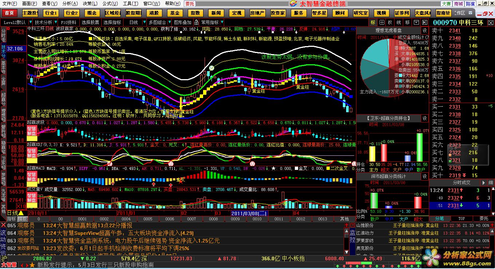The image size is (495, 269).
Task: Select indicator template tab 0007
Action: [191, 219]
